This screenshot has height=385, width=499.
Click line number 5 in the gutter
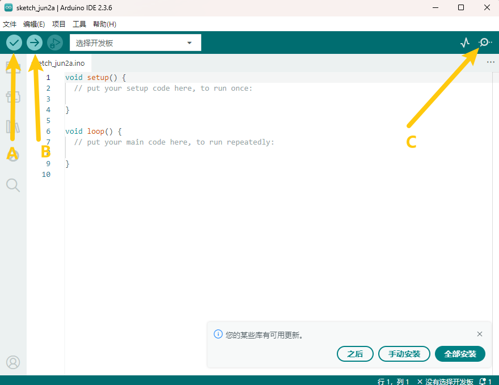coord(48,121)
